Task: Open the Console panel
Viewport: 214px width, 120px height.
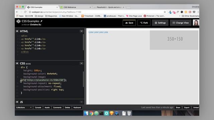Action: coord(38,107)
